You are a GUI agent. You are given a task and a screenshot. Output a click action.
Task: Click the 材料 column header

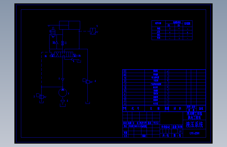click(x=177, y=108)
